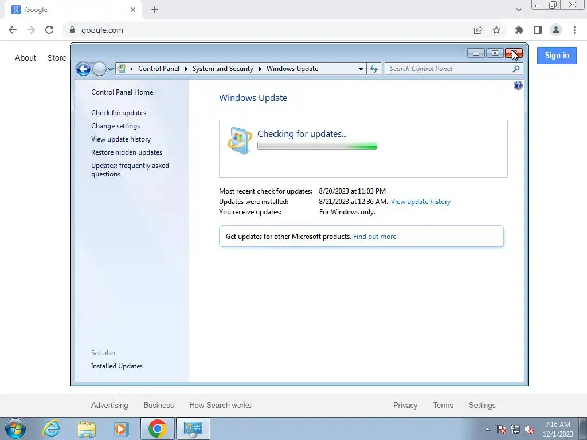The height and width of the screenshot is (440, 587).
Task: Open Restore hidden updates link
Action: pos(127,152)
